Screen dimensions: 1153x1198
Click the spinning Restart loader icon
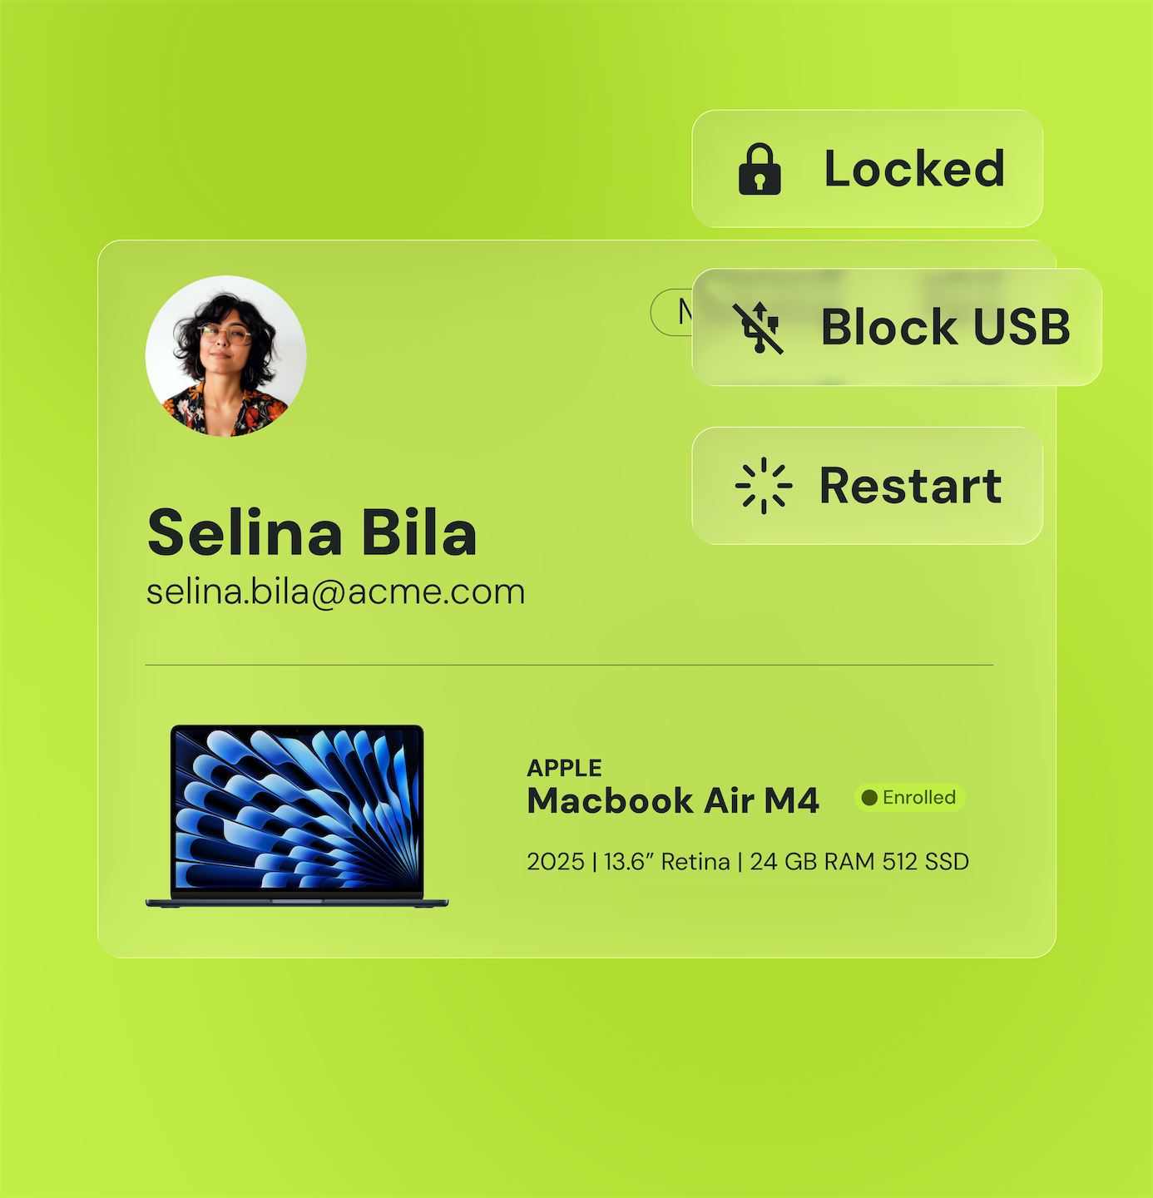[x=764, y=486]
